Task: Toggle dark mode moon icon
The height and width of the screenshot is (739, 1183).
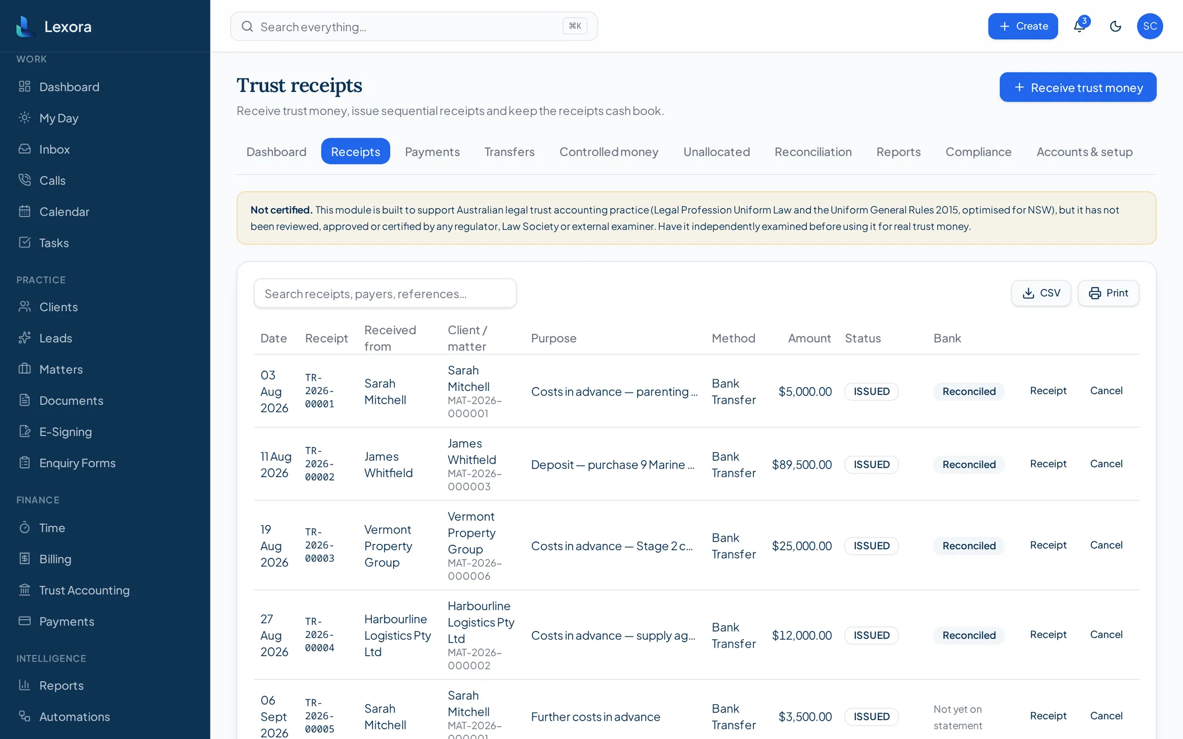Action: (x=1115, y=26)
